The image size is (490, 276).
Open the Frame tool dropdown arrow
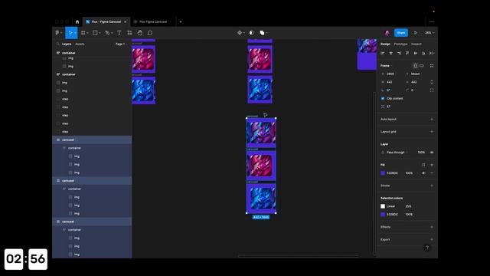[87, 33]
